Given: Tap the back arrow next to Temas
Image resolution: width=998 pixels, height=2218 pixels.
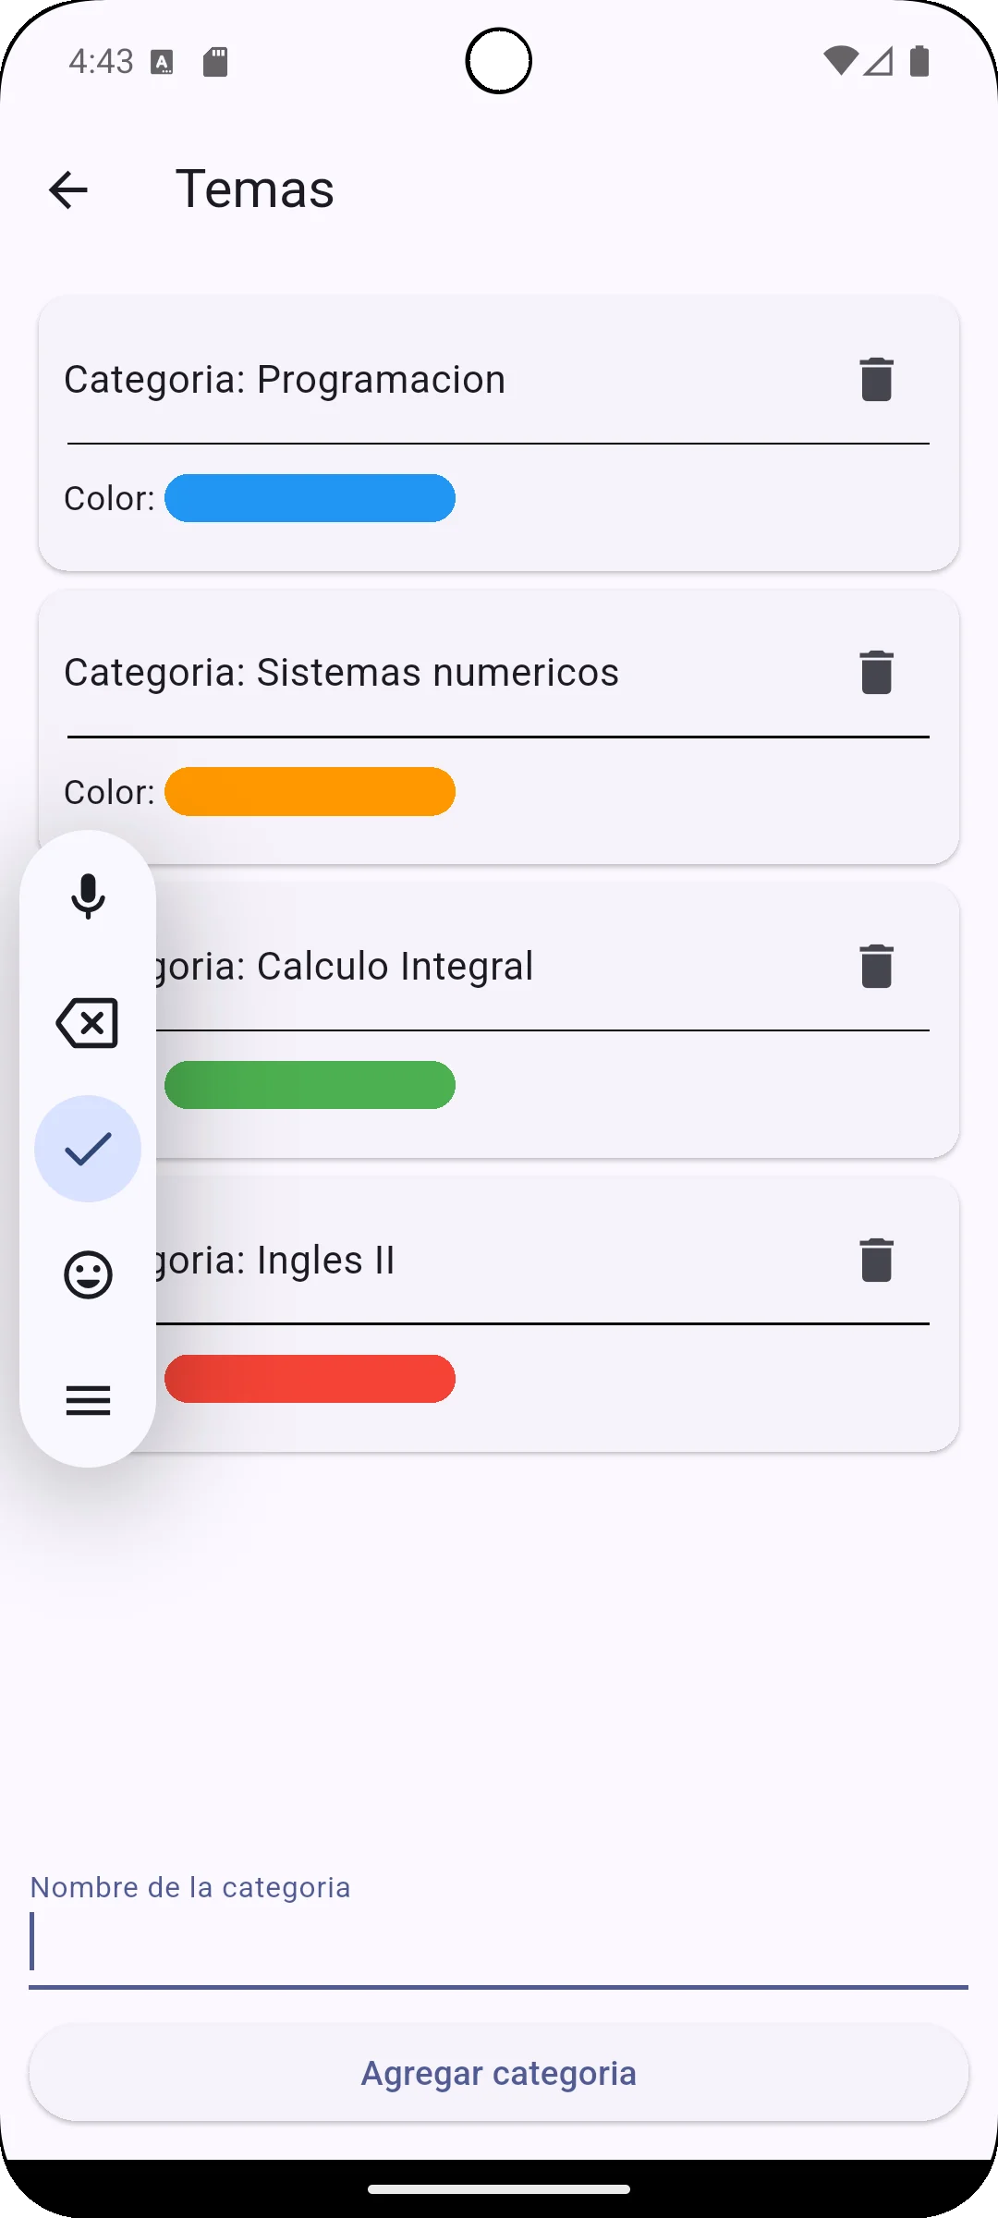Looking at the screenshot, I should [x=68, y=190].
